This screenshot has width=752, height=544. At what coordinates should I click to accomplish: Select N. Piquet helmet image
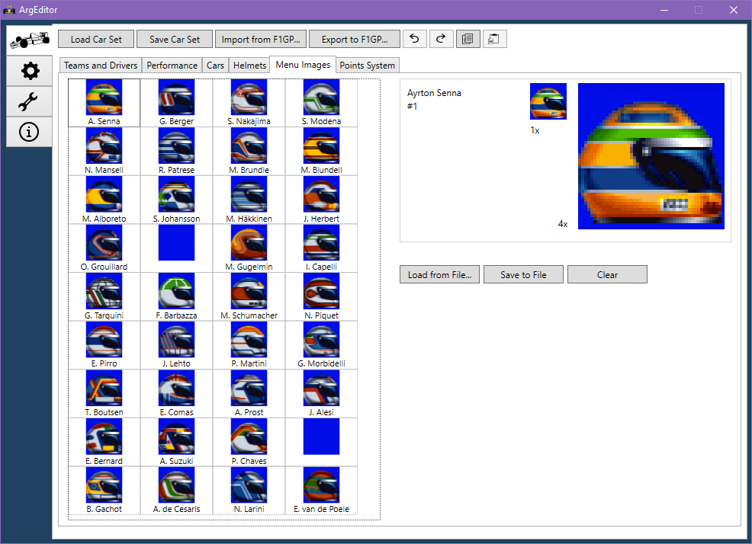[x=321, y=291]
